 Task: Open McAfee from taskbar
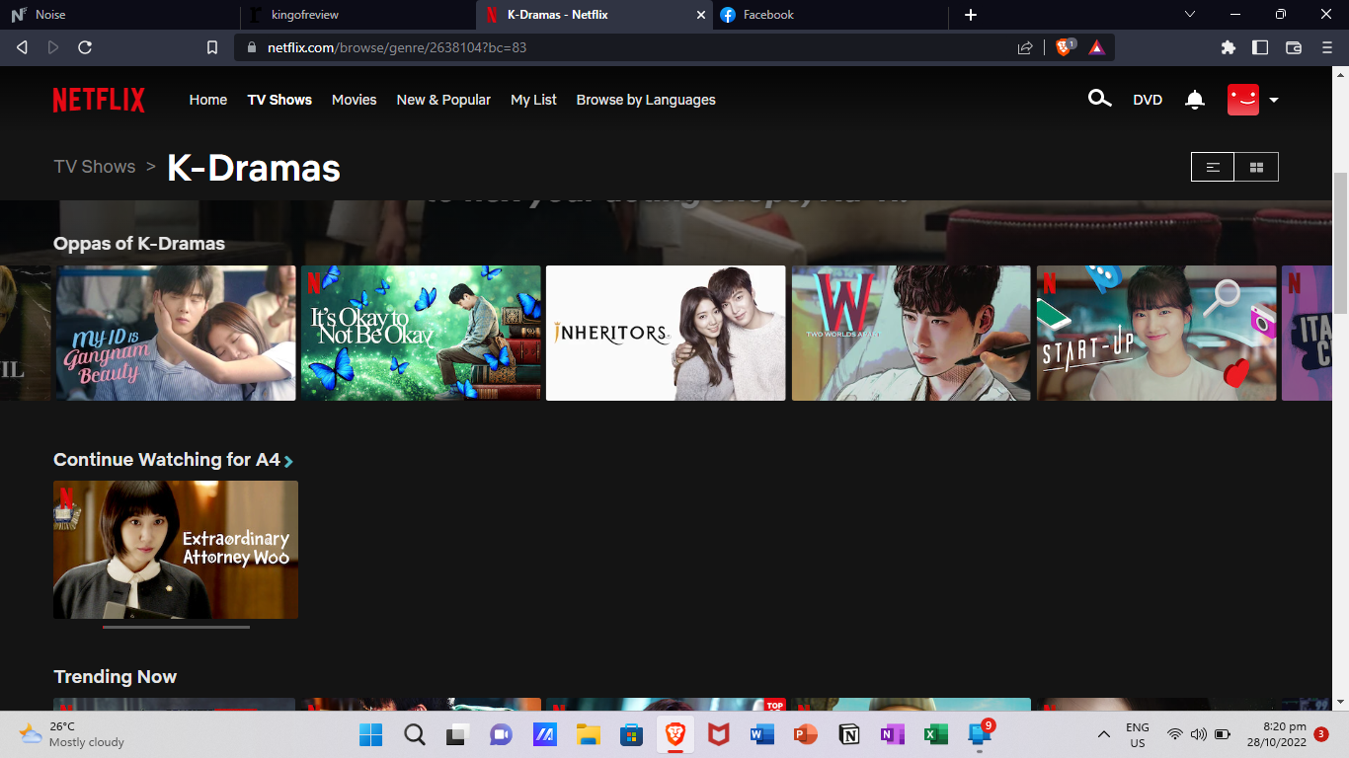point(719,734)
